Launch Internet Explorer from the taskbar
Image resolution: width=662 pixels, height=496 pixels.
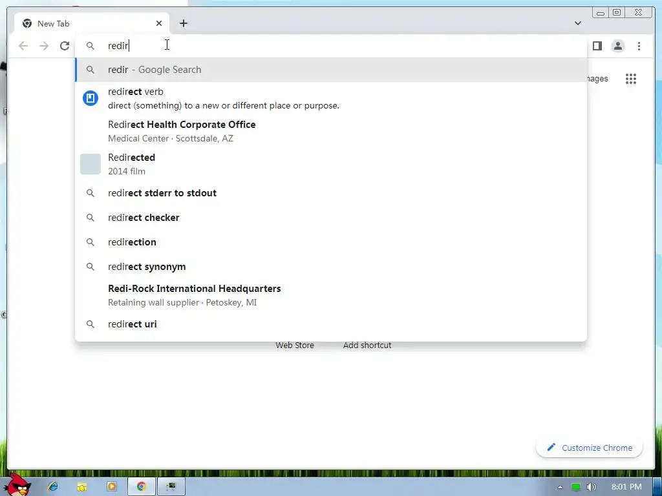(53, 486)
